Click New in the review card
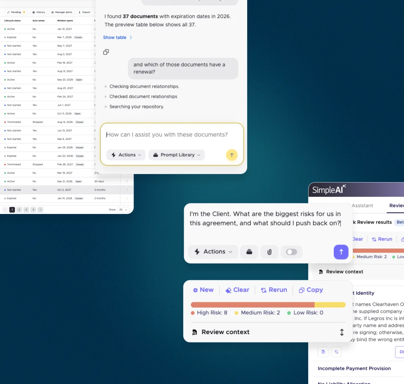404x384 pixels. pyautogui.click(x=203, y=290)
